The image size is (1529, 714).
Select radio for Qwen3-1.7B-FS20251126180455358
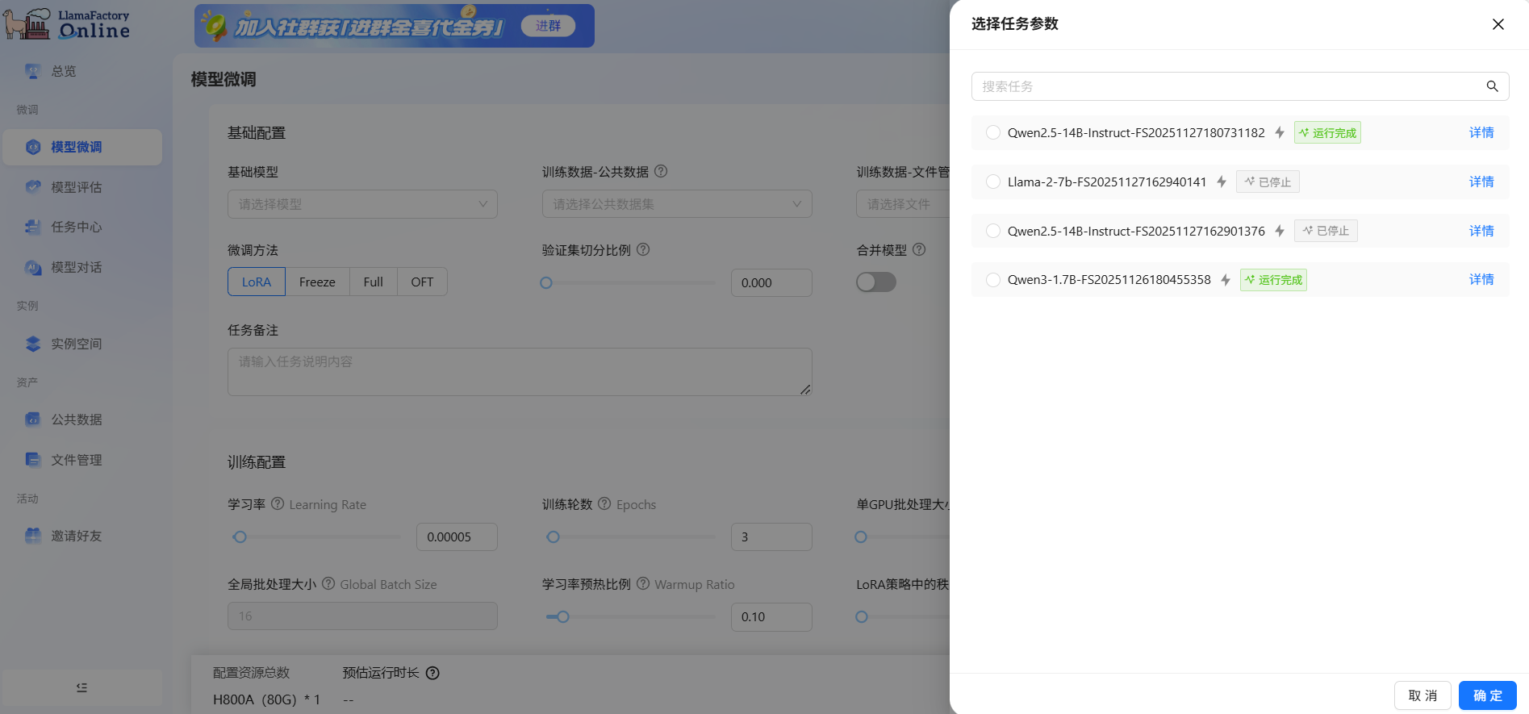point(993,280)
